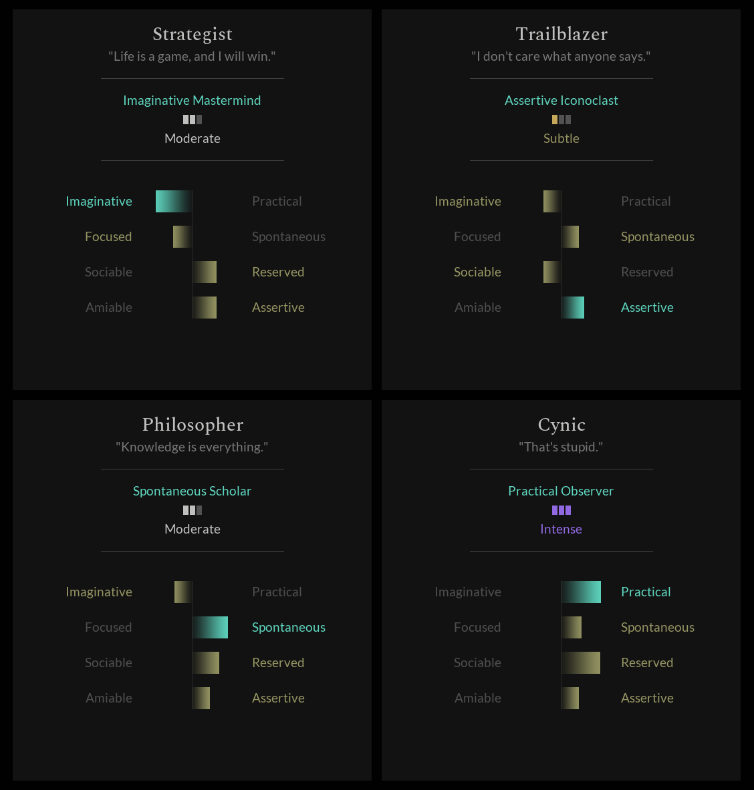Click Cynic's Reserved trait bar
The width and height of the screenshot is (754, 790).
click(x=581, y=662)
